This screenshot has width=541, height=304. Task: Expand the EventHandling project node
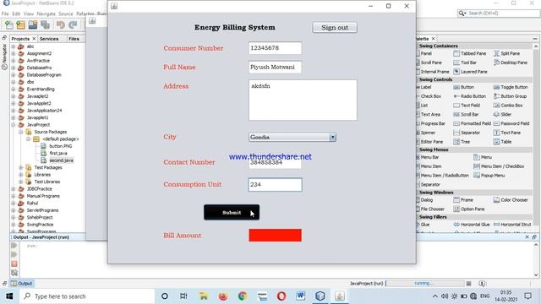pos(14,90)
